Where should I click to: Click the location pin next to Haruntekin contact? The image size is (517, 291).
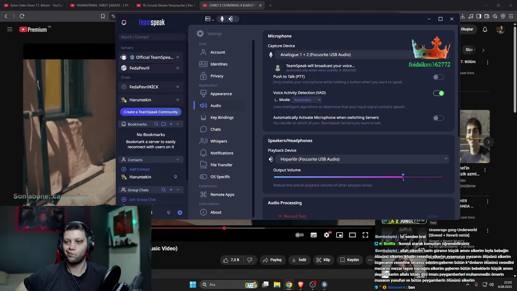coord(175,177)
